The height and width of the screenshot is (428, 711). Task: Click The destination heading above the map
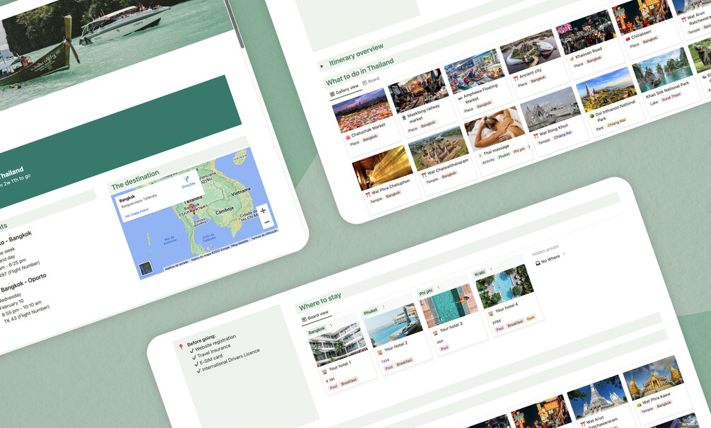click(x=135, y=180)
